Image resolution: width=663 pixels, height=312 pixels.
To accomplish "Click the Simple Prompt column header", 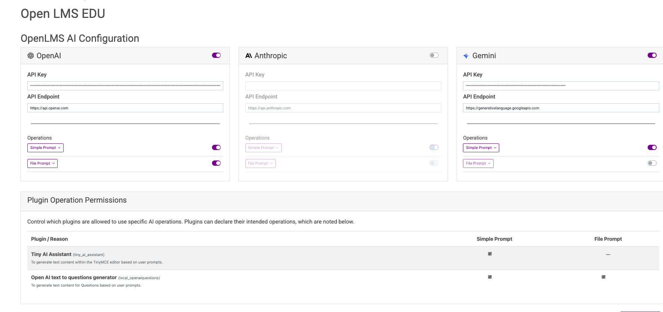I will pos(494,239).
